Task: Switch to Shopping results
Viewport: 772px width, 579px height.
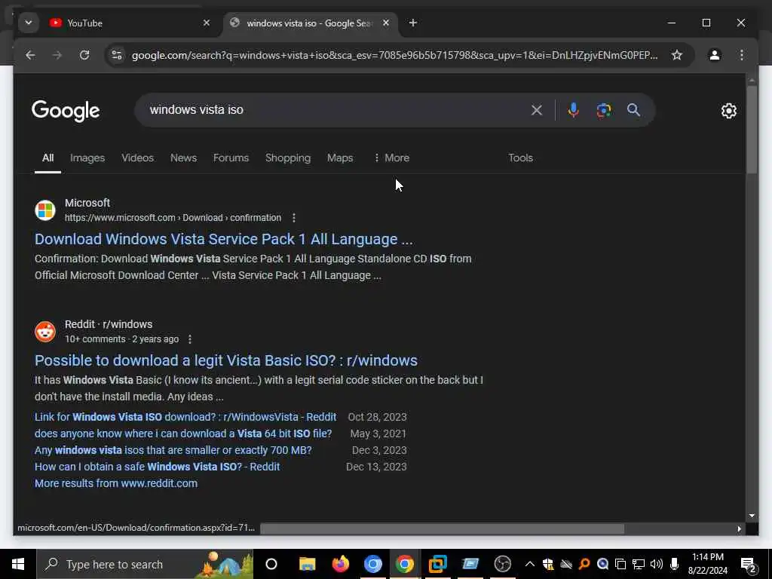Action: [288, 158]
